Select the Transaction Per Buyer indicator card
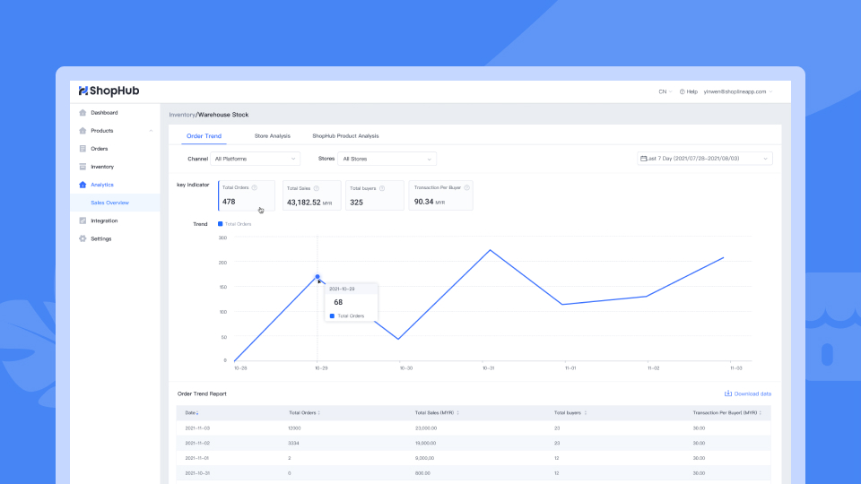Image resolution: width=861 pixels, height=484 pixels. [x=440, y=195]
